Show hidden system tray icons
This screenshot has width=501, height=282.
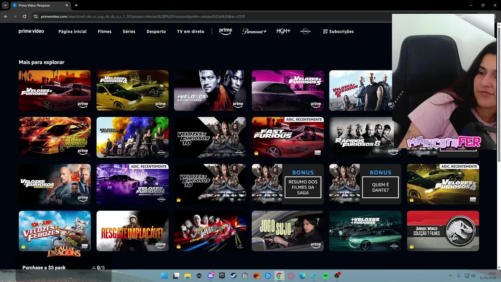pos(450,276)
